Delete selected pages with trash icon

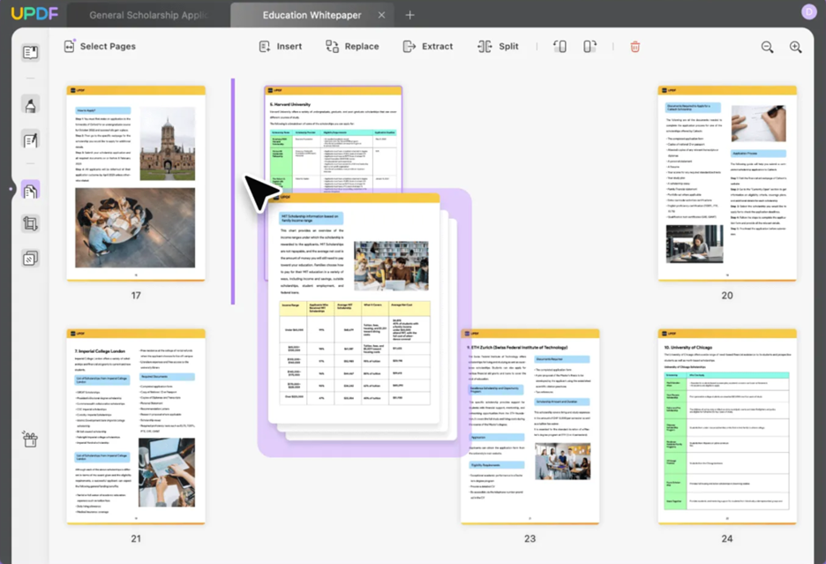click(x=635, y=47)
